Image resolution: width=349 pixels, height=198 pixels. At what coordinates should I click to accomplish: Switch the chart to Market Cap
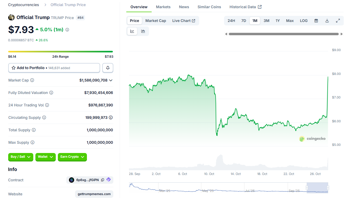point(156,21)
